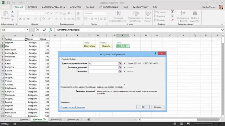Toggle Bold (Ж) formatting
The image size is (225, 126).
[20, 19]
